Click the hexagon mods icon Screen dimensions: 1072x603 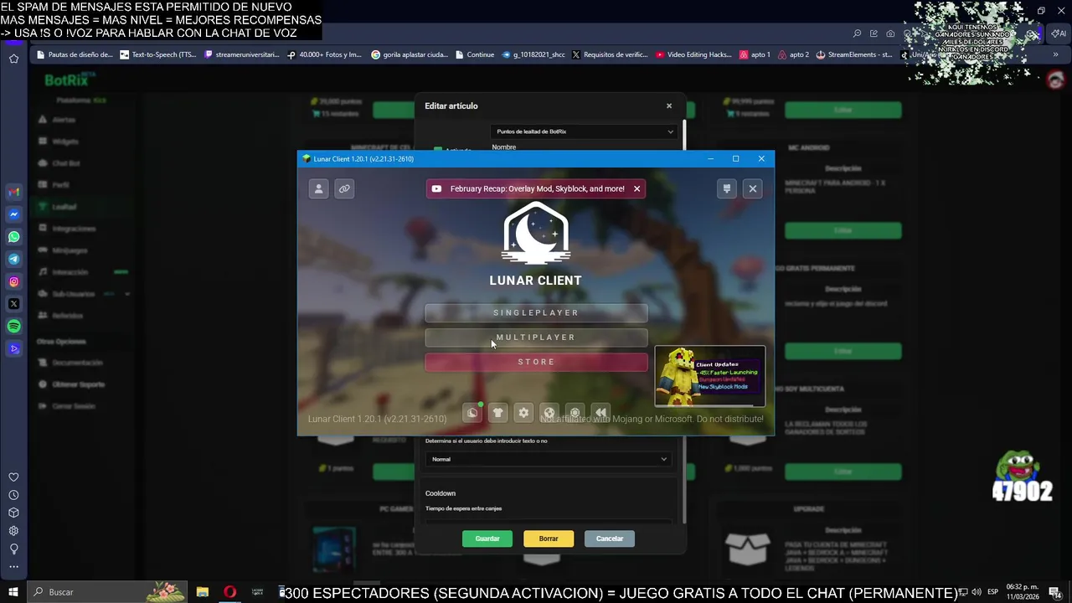pos(575,413)
